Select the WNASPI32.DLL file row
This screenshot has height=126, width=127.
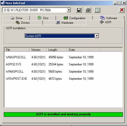pos(63,57)
